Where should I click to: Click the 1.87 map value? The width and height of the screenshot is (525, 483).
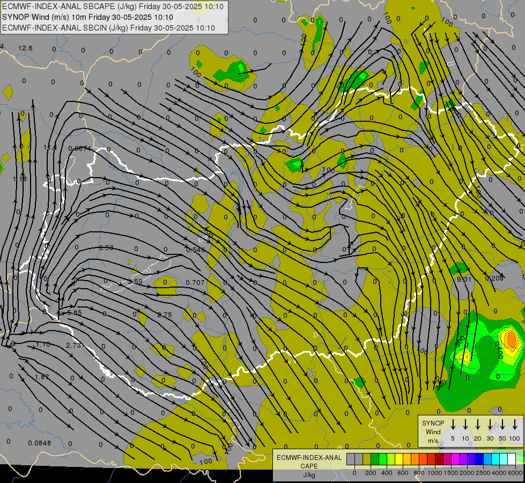tap(42, 377)
